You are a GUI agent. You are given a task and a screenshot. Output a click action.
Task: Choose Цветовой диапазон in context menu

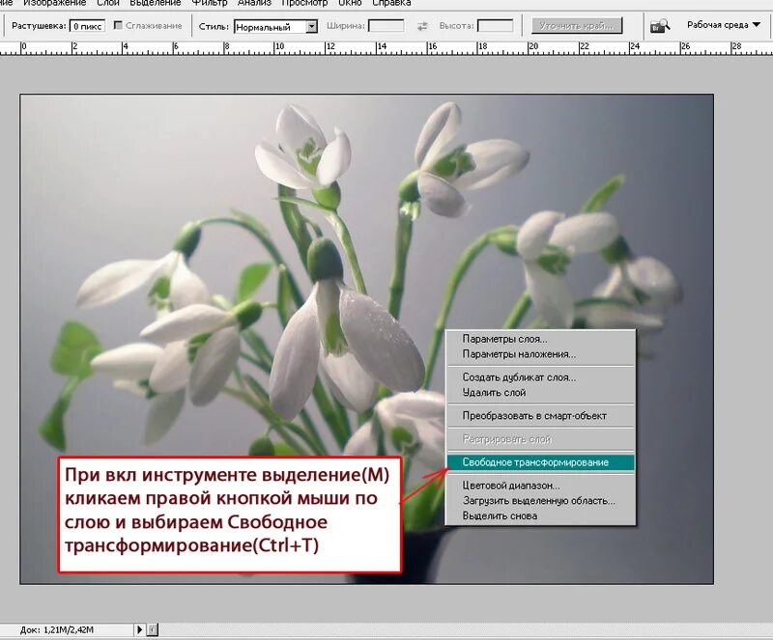click(x=540, y=486)
